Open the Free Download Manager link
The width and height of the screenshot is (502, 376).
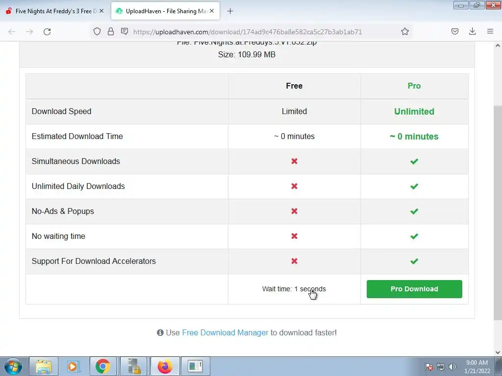coord(225,332)
